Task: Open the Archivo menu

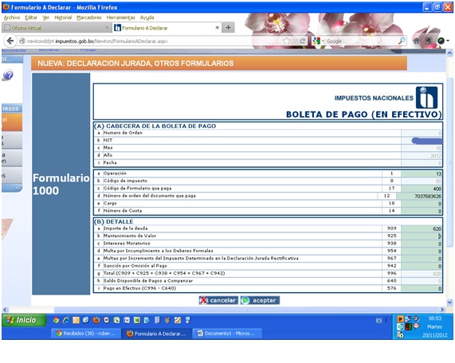Action: 12,18
